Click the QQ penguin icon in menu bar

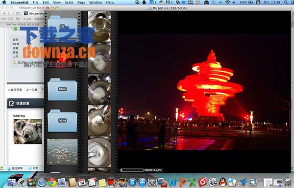[x=144, y=2]
